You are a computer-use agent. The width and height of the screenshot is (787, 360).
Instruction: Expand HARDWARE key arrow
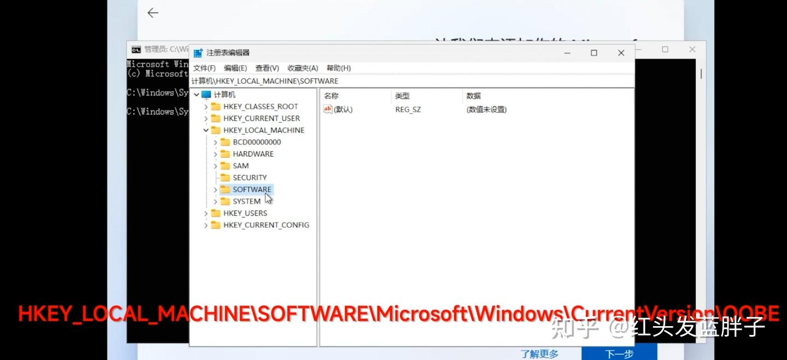215,154
